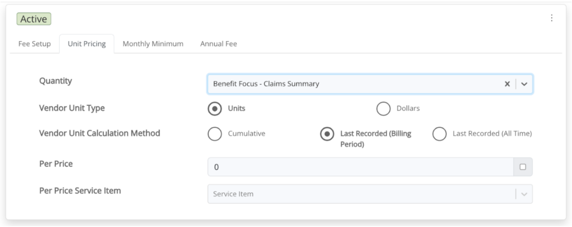Select the Cumulative calculation method
572x227 pixels.
click(214, 134)
